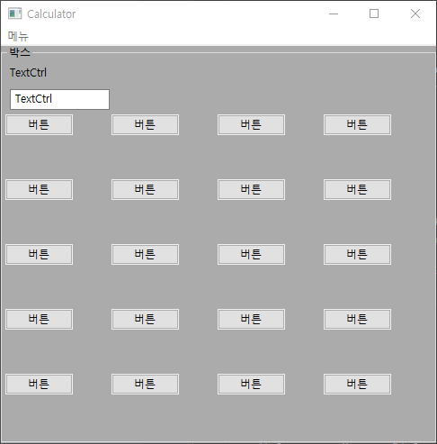Hit the 버튼 in third row, third column
Viewport: 437px width, 444px height.
tap(251, 254)
